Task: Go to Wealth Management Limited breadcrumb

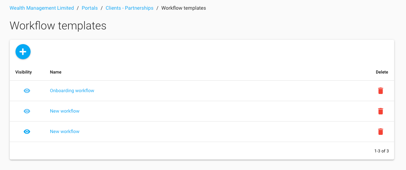Action: 42,8
